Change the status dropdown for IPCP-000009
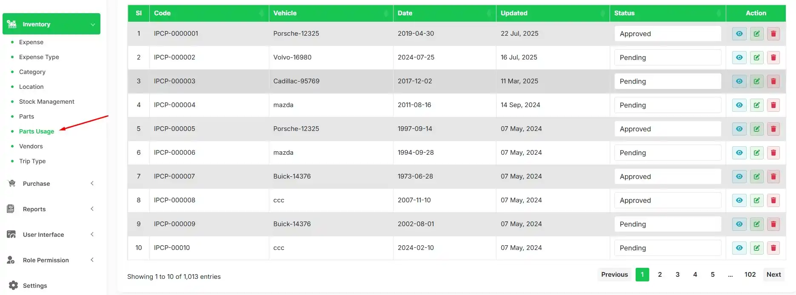This screenshot has width=796, height=295. tap(667, 224)
